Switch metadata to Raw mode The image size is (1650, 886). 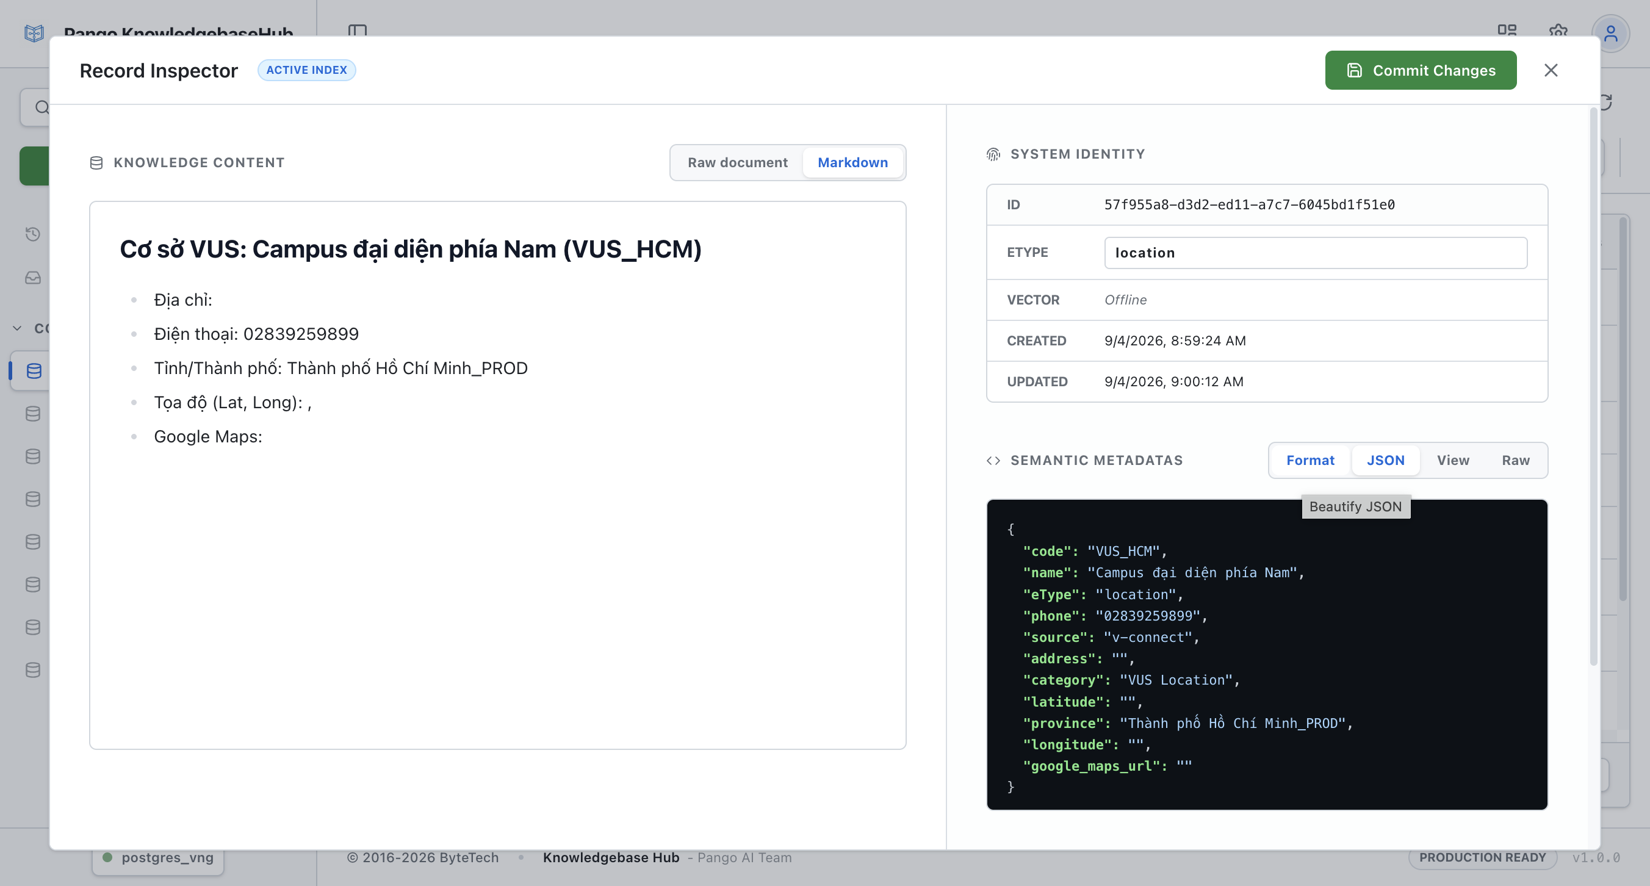click(1516, 460)
